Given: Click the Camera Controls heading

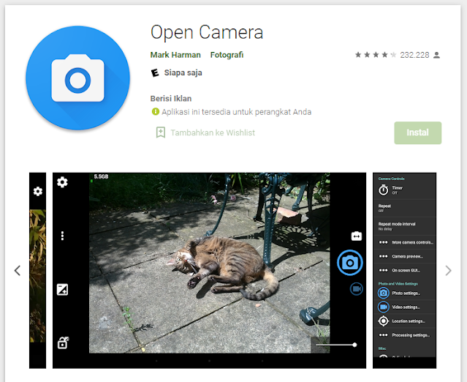Looking at the screenshot, I should pyautogui.click(x=391, y=179).
